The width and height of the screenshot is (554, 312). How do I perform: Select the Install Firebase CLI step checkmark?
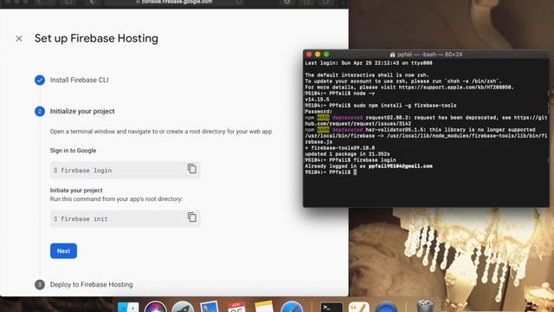pyautogui.click(x=40, y=80)
